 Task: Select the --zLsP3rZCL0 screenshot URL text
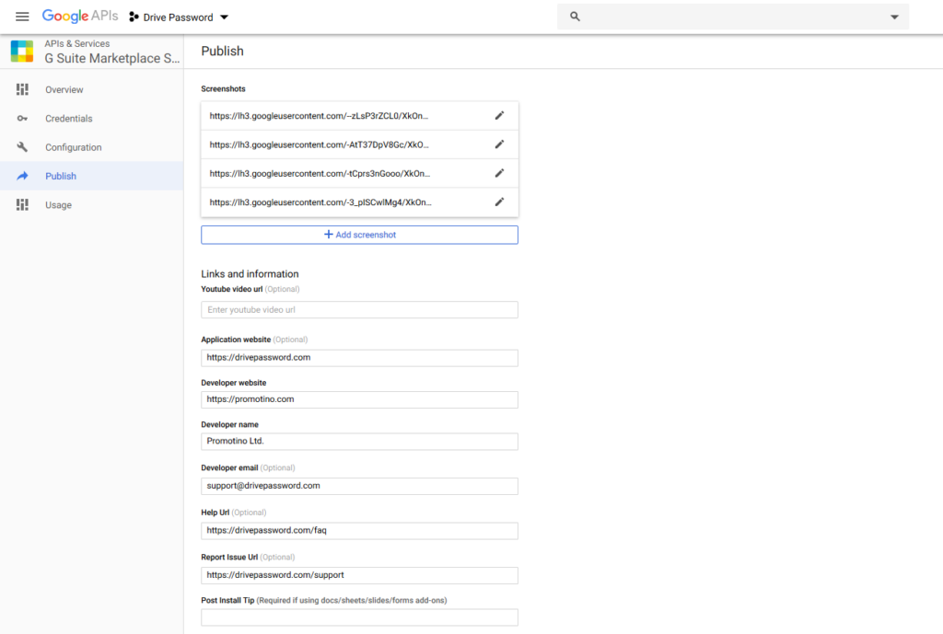click(x=319, y=116)
